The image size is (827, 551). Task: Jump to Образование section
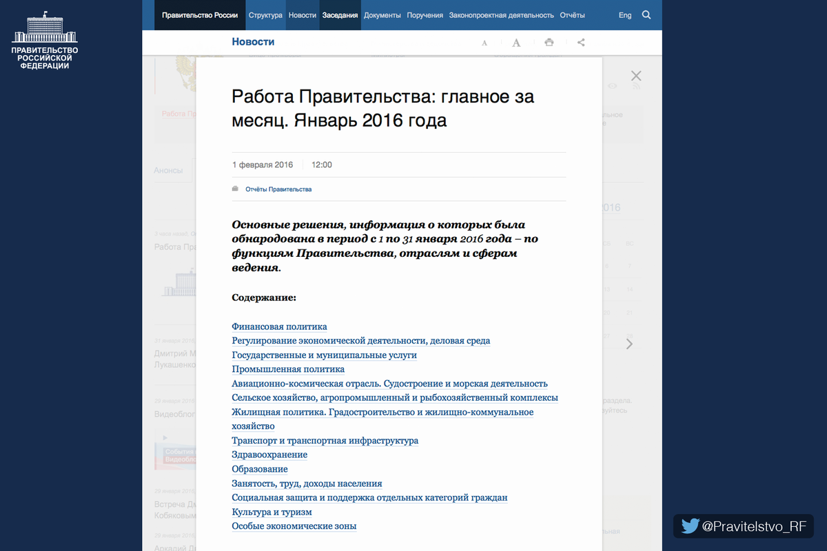pos(260,469)
